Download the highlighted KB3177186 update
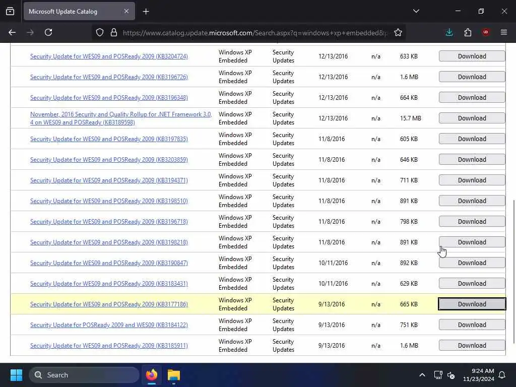The width and height of the screenshot is (516, 387). (x=472, y=304)
